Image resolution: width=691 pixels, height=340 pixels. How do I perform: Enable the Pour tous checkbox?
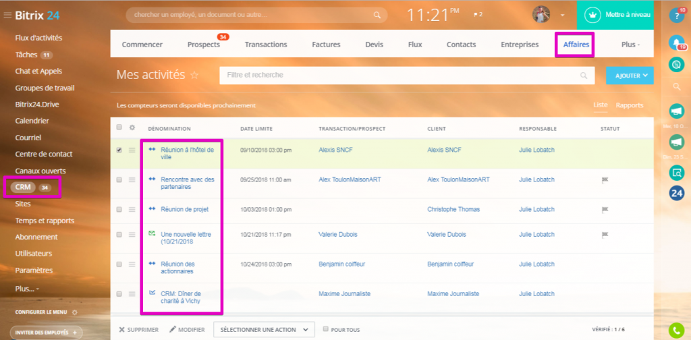(326, 329)
